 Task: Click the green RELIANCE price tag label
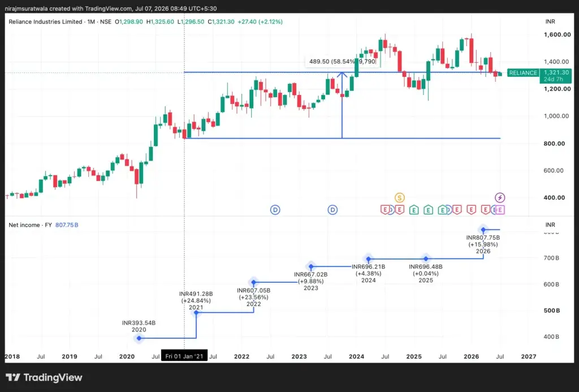pos(523,73)
